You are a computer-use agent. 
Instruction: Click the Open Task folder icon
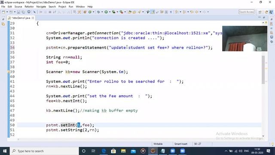(134, 12)
